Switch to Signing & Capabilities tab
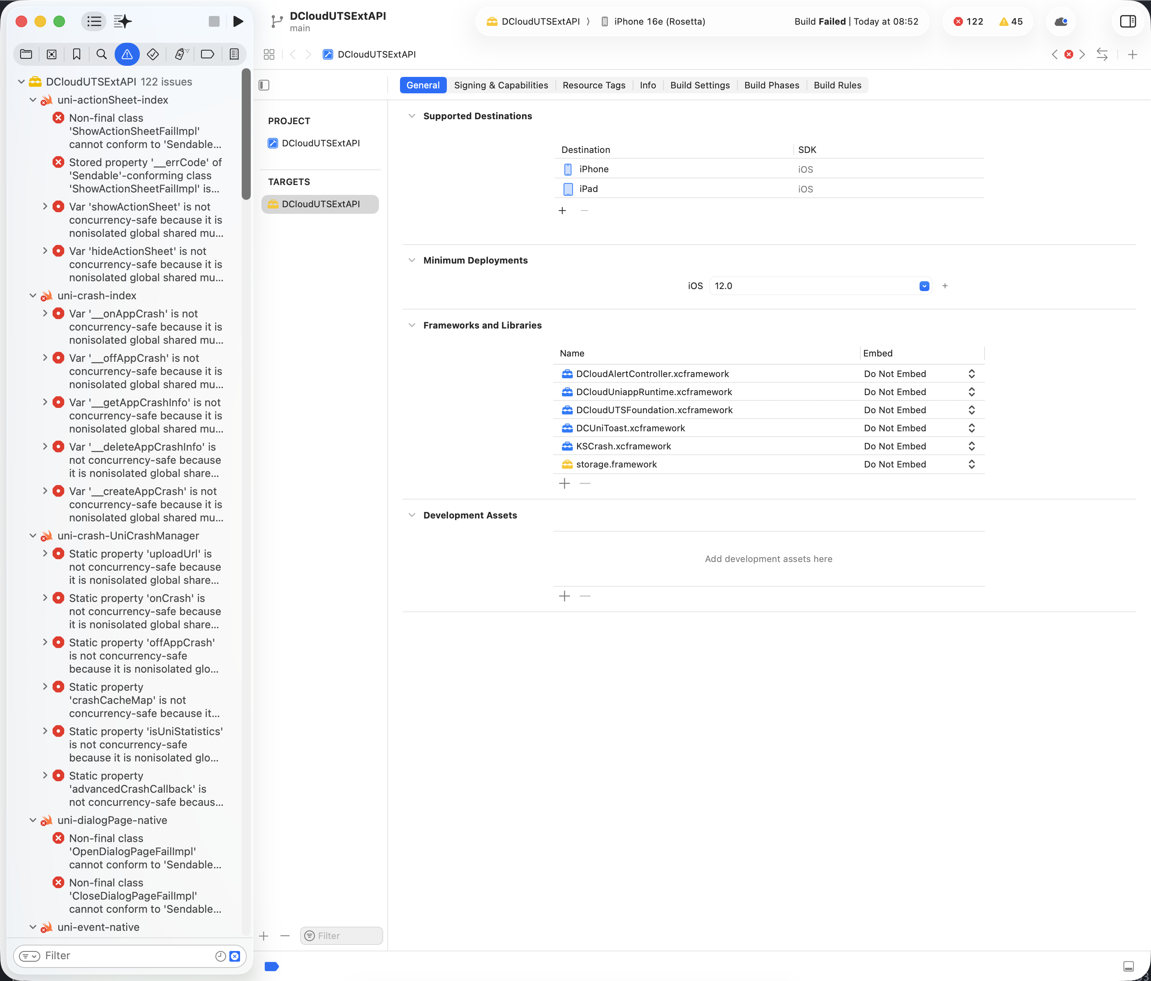 [501, 85]
